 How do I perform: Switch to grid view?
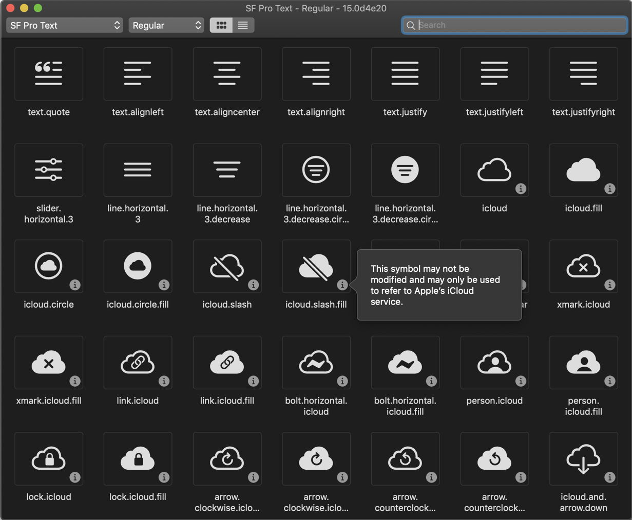coord(221,25)
